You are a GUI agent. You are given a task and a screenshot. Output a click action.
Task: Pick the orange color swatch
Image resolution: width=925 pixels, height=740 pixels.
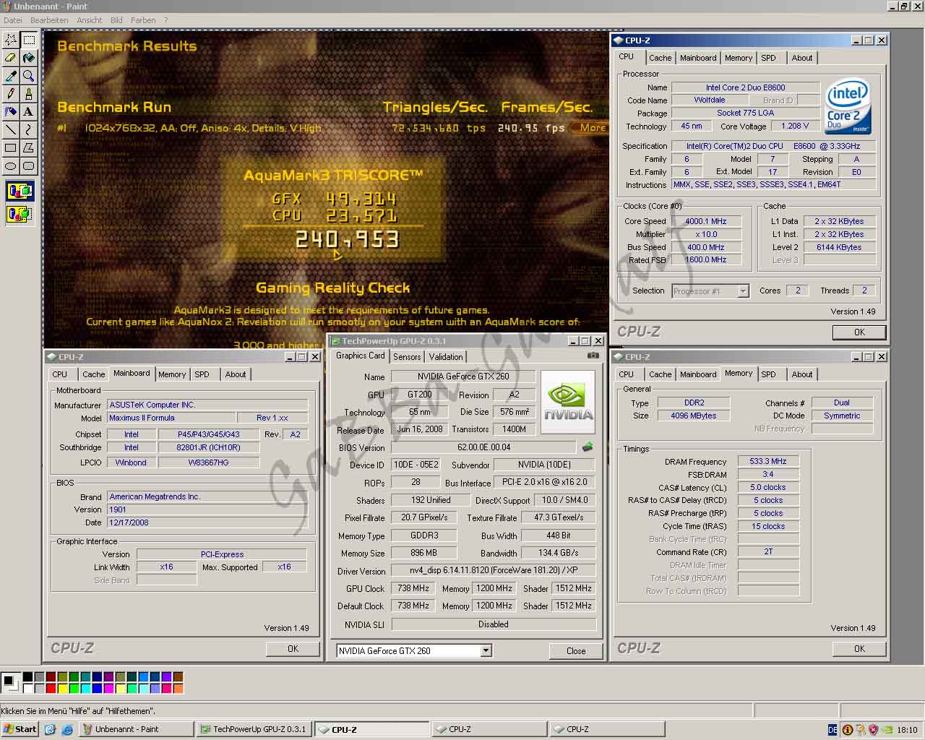point(178,689)
